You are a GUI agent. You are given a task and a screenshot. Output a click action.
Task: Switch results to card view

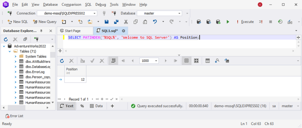pyautogui.click(x=196, y=61)
